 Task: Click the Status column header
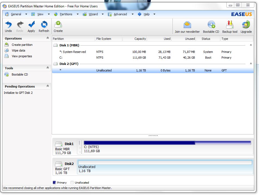208,39
